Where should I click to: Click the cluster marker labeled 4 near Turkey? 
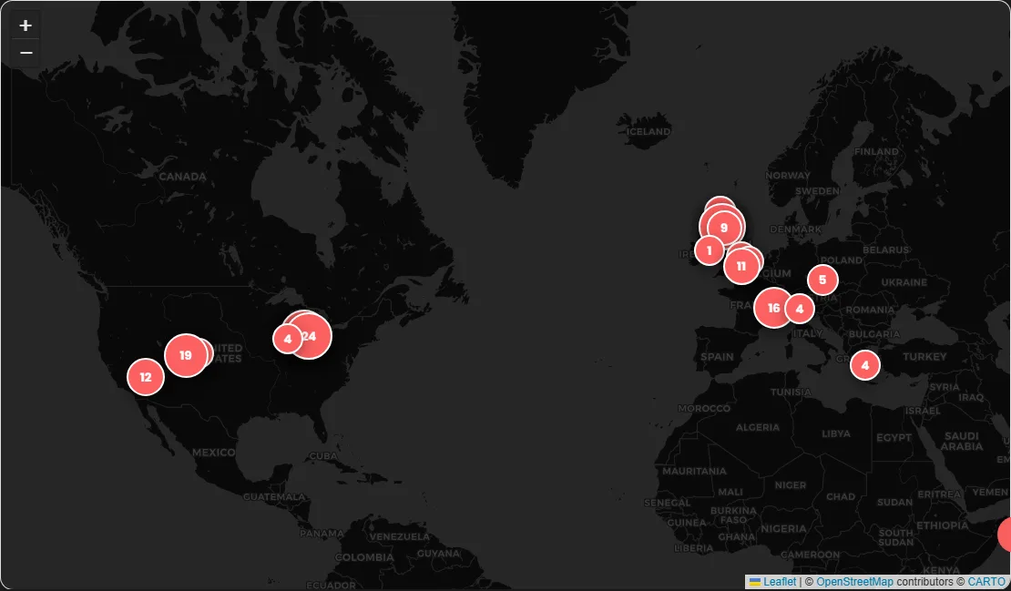pyautogui.click(x=865, y=365)
